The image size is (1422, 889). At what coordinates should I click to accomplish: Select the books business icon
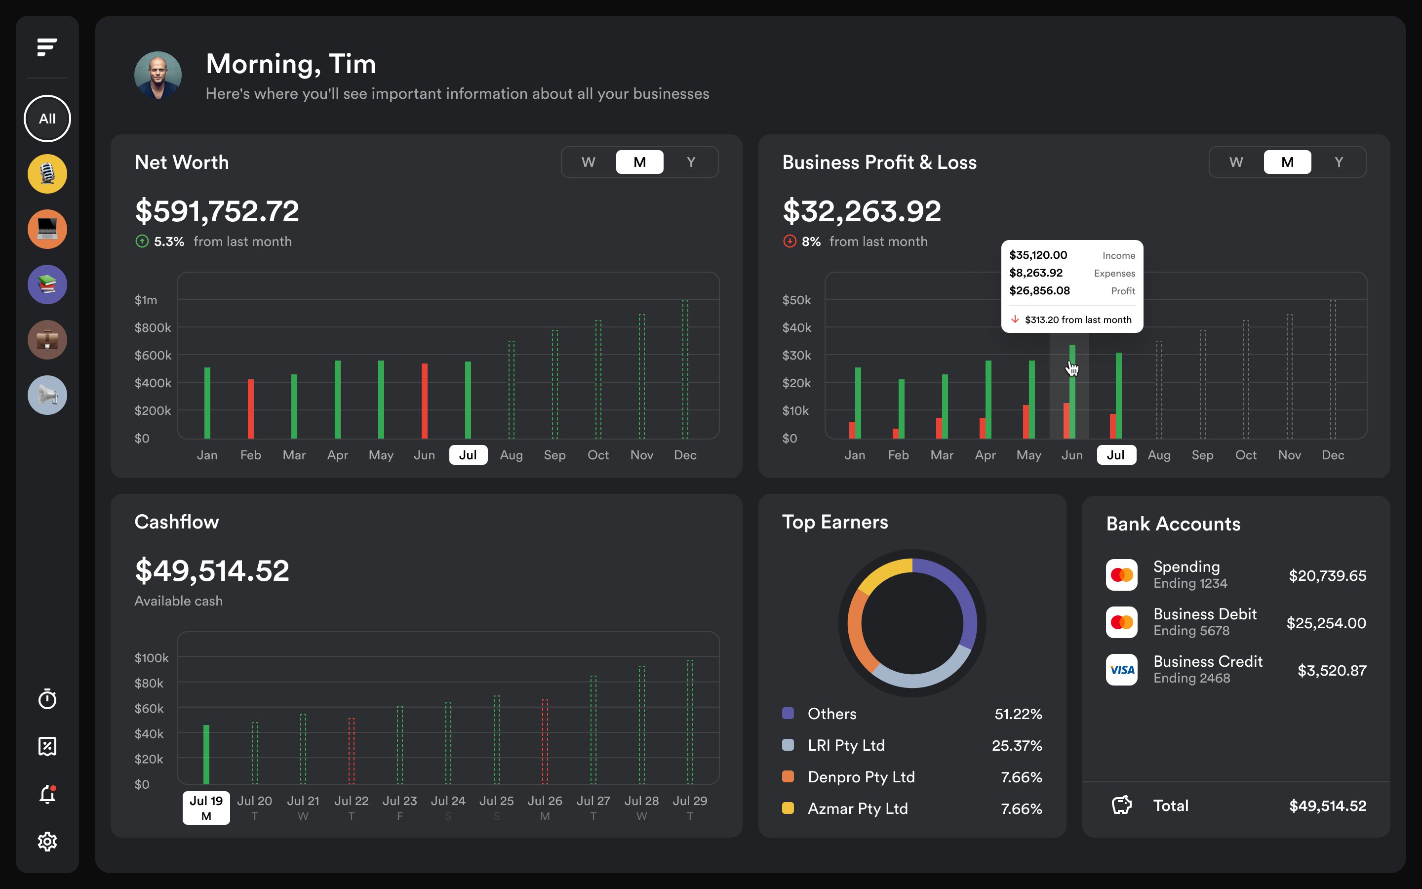coord(47,284)
